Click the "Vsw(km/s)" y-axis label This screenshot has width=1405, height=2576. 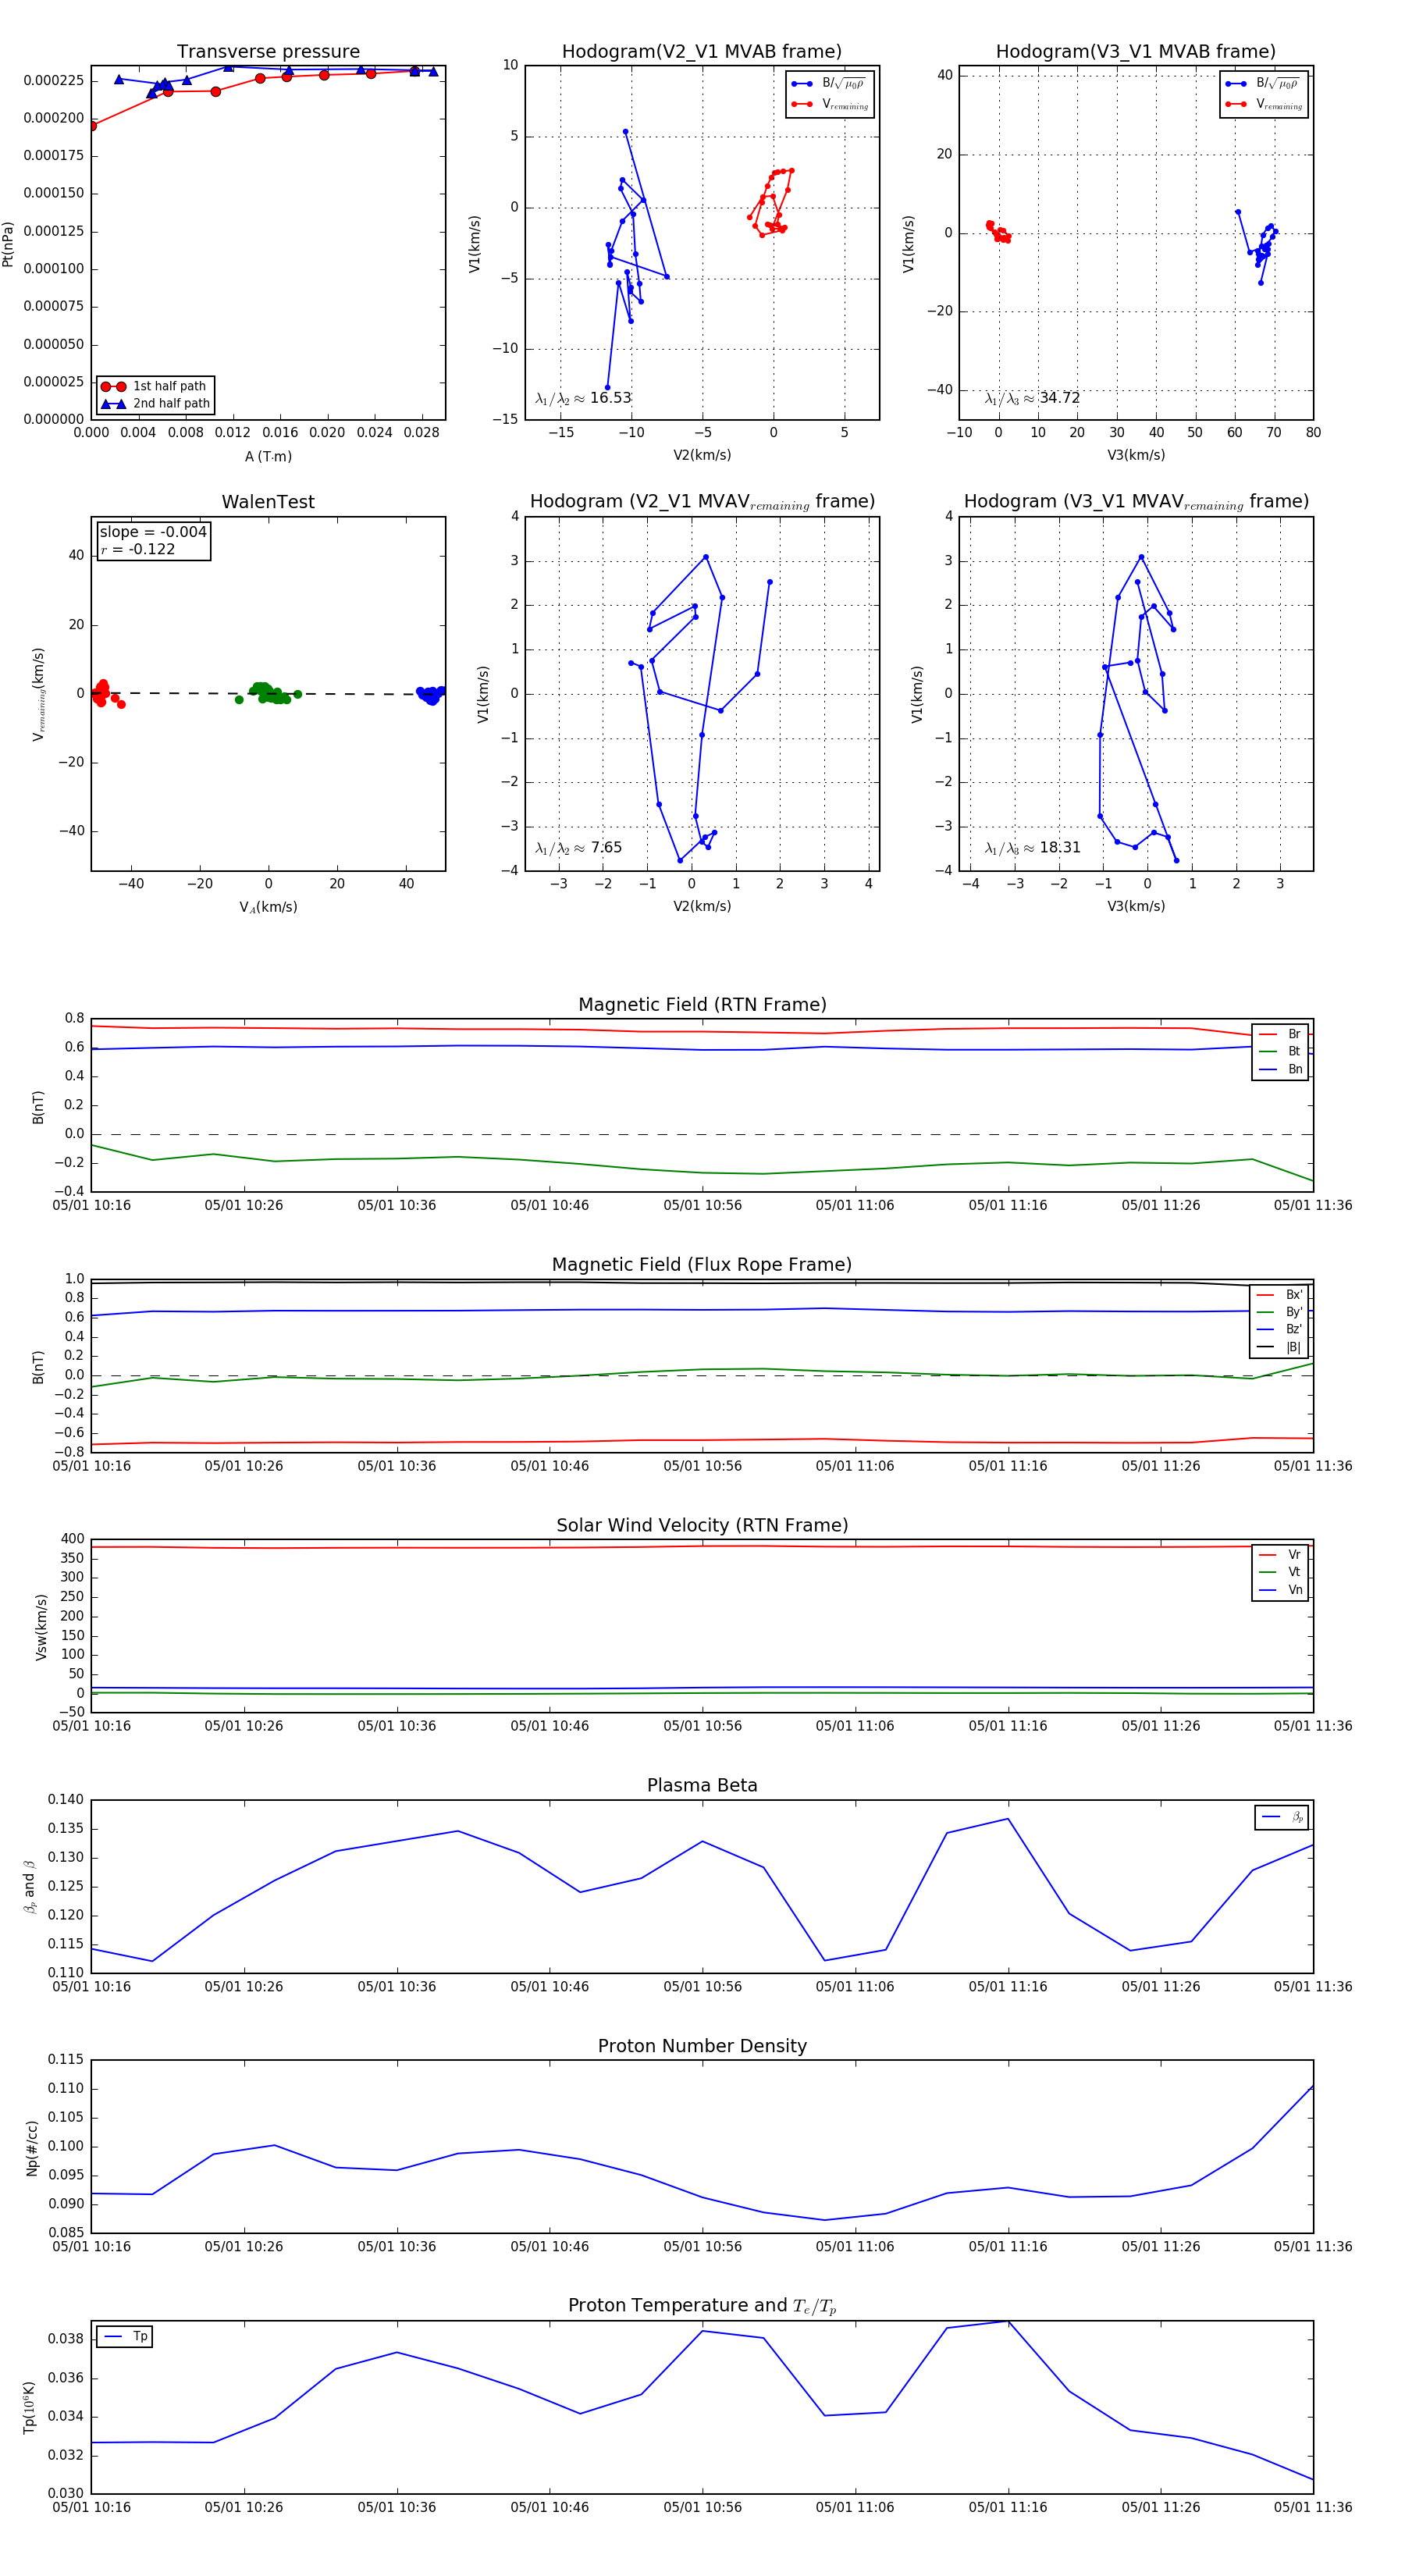click(41, 1627)
